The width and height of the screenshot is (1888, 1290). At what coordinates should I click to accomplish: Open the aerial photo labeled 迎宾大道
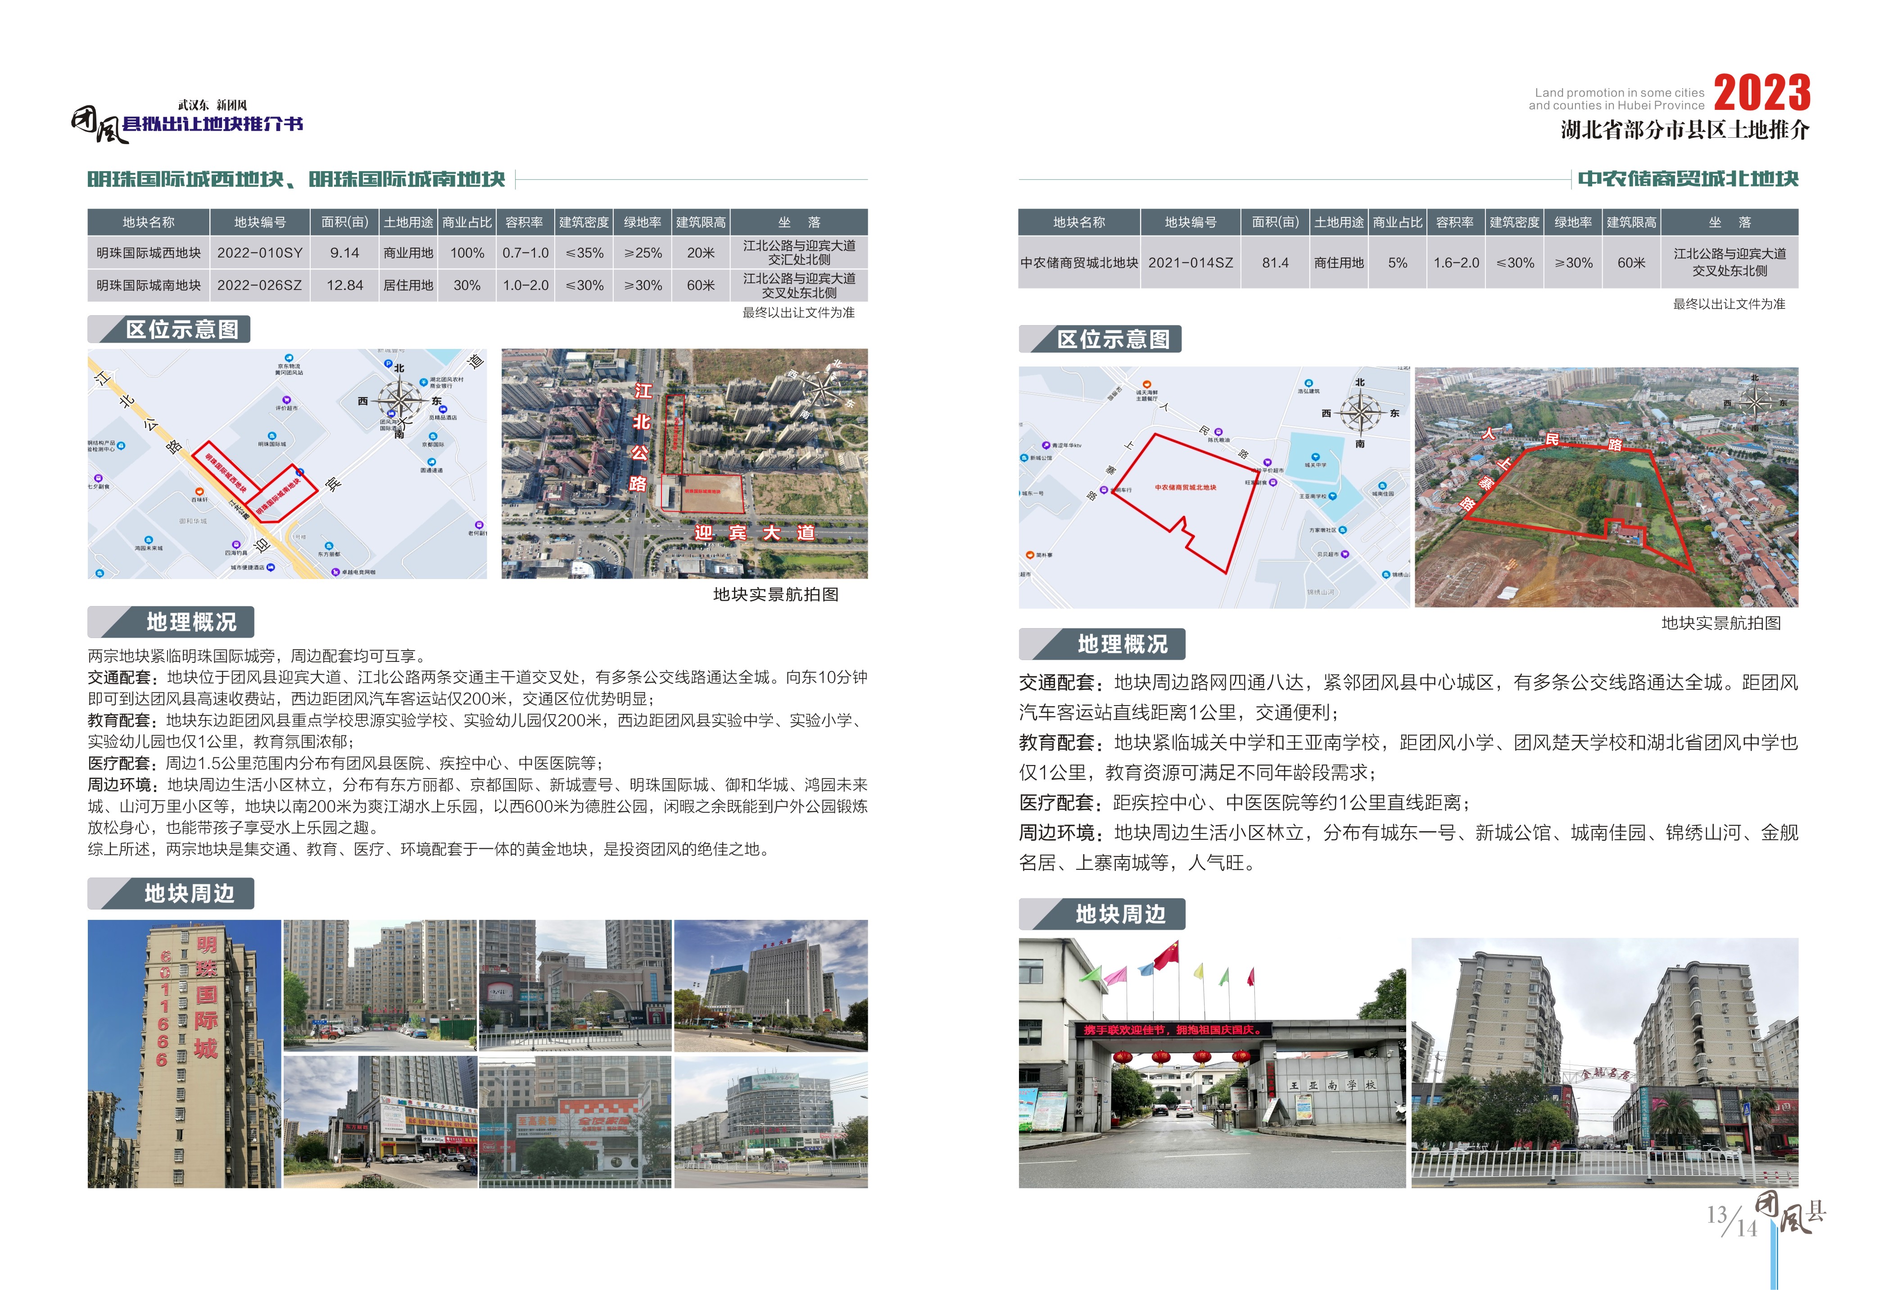coord(684,464)
